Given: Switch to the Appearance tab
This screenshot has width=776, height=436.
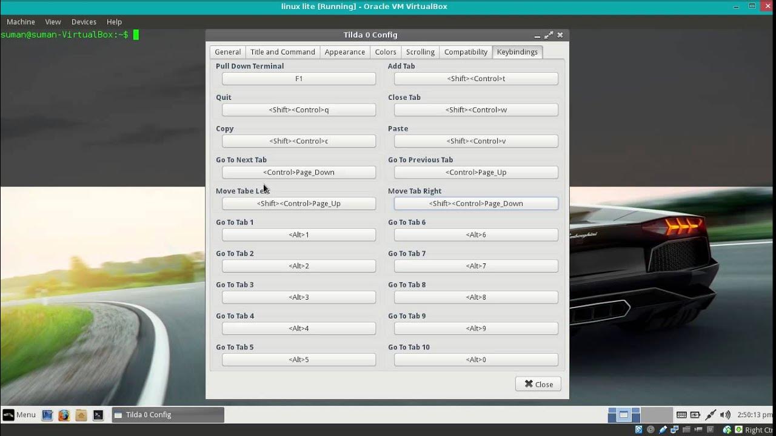Looking at the screenshot, I should [345, 52].
